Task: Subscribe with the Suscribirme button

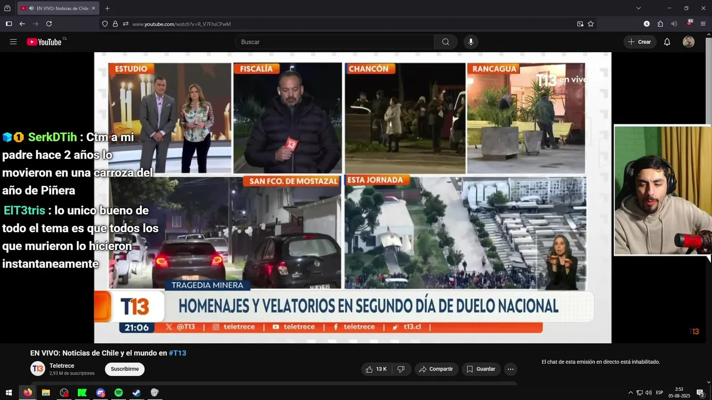Action: coord(125,369)
